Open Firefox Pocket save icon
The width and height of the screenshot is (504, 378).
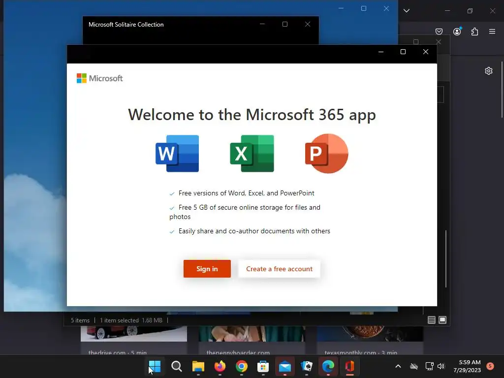tap(439, 31)
